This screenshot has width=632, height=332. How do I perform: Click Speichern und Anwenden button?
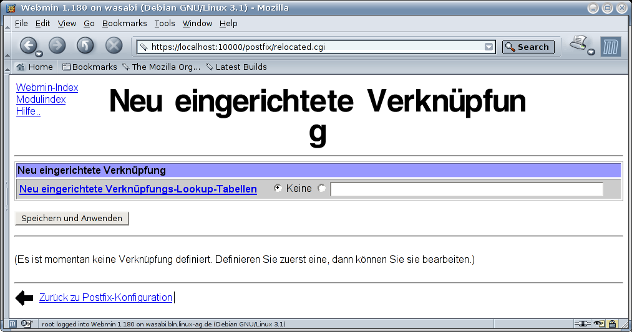pos(72,218)
